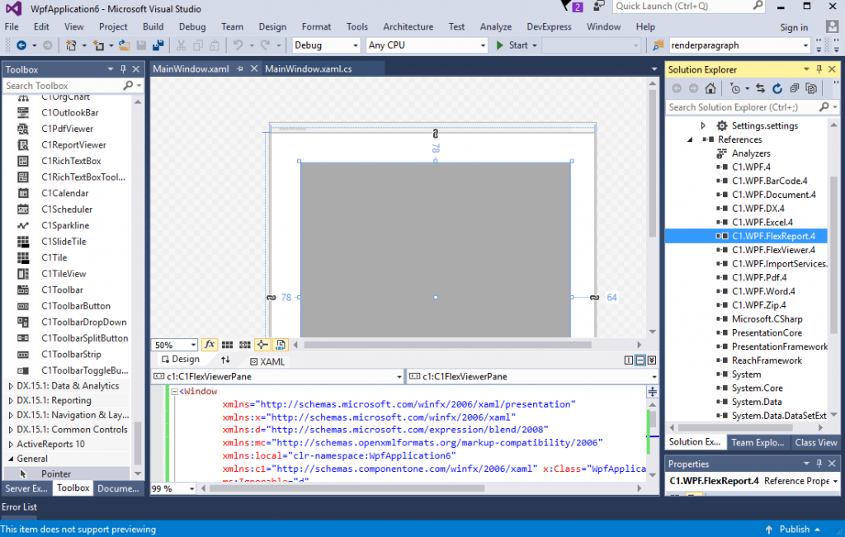Toggle snap to snaplines button
Image resolution: width=845 pixels, height=537 pixels.
click(262, 345)
